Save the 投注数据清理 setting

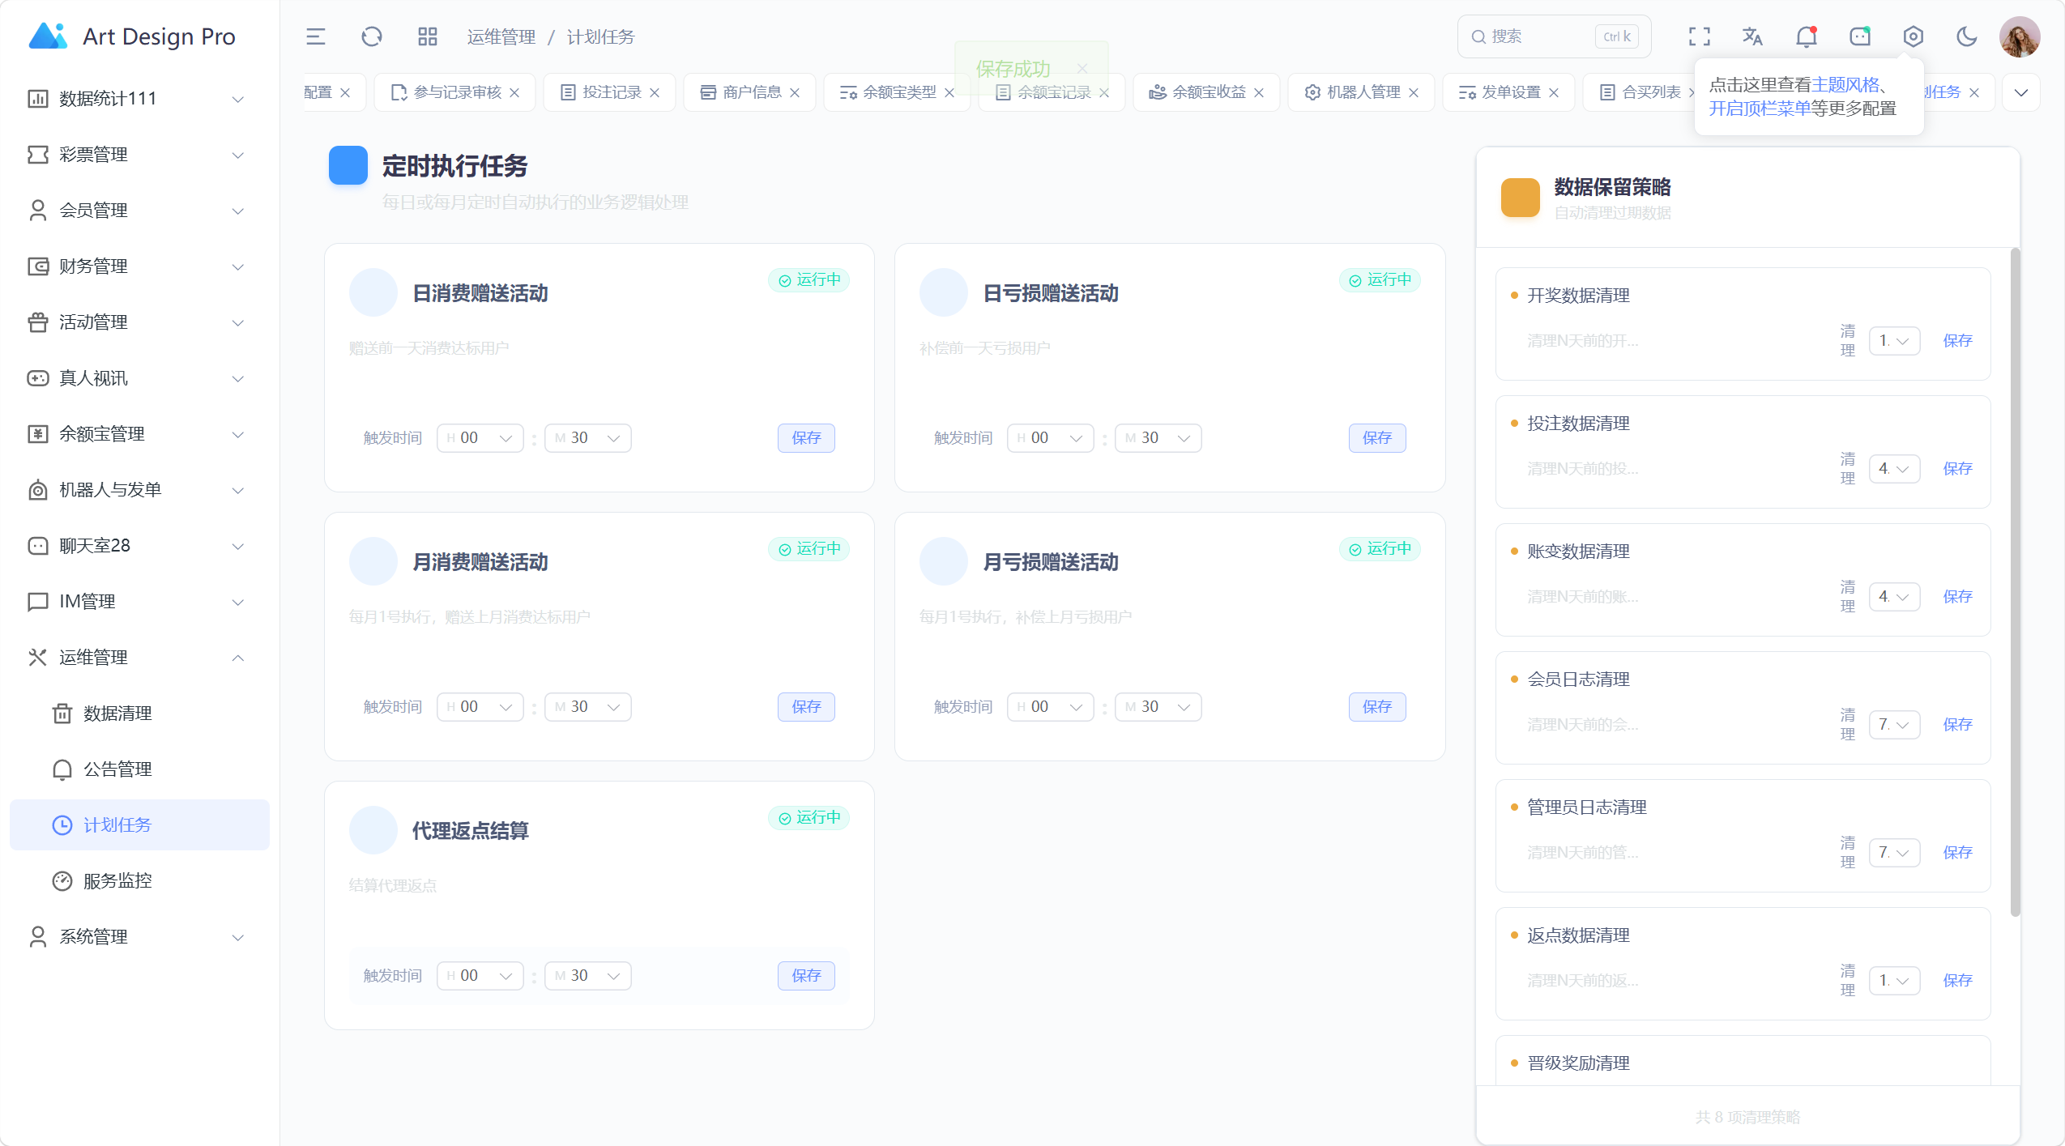click(x=1957, y=469)
